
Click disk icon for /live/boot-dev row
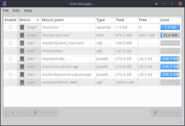[22, 59]
